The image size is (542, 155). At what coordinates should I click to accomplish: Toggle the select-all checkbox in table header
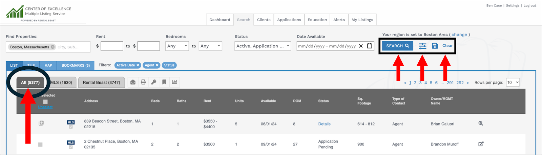(45, 102)
